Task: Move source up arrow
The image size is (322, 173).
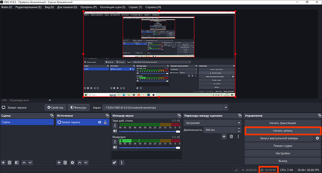Action: [80, 163]
